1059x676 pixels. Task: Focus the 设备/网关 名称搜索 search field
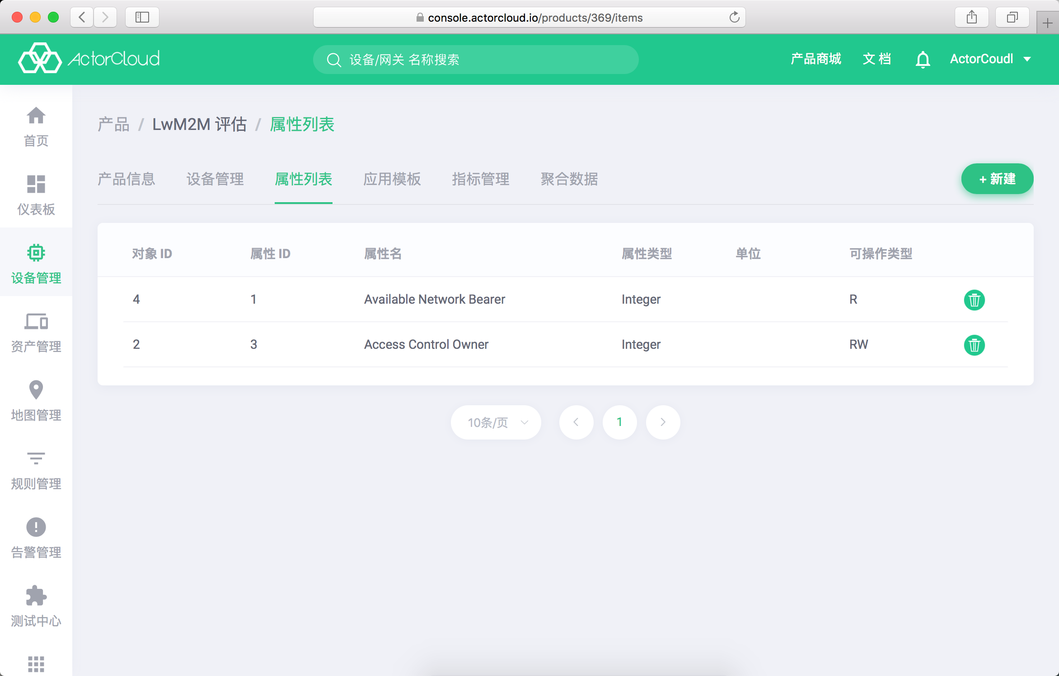tap(475, 60)
